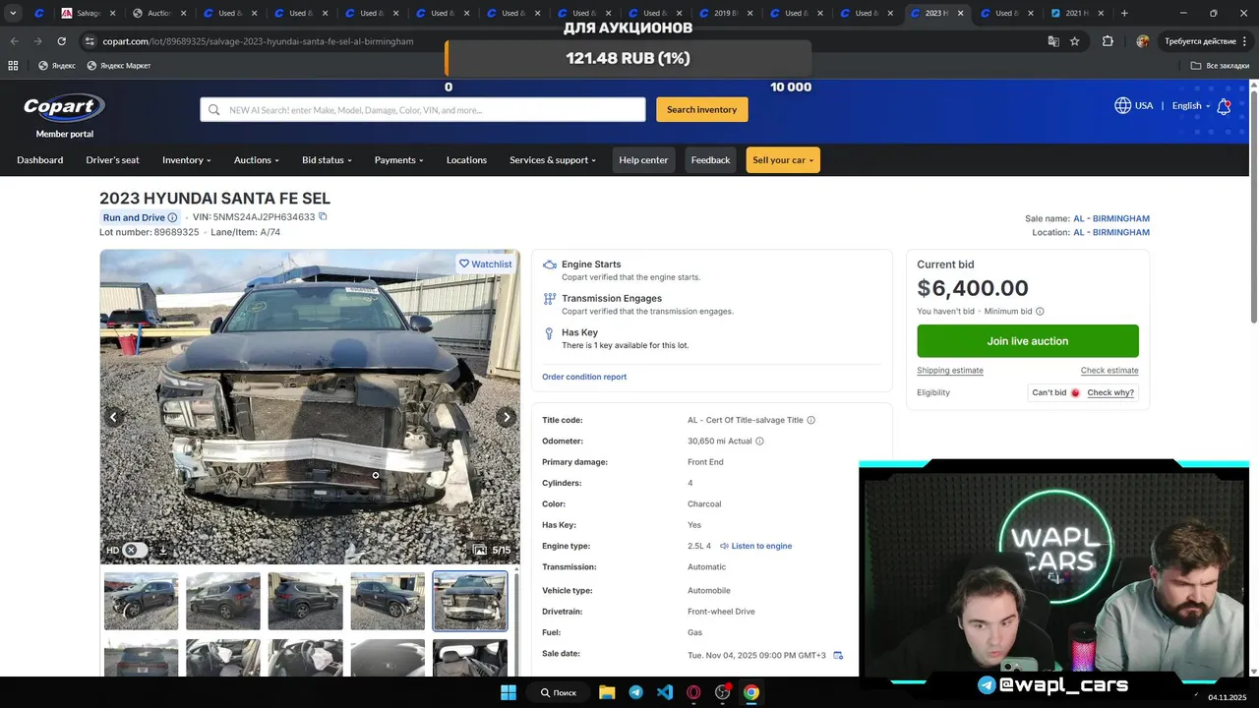1259x708 pixels.
Task: Expand the Services & support menu
Action: (553, 160)
